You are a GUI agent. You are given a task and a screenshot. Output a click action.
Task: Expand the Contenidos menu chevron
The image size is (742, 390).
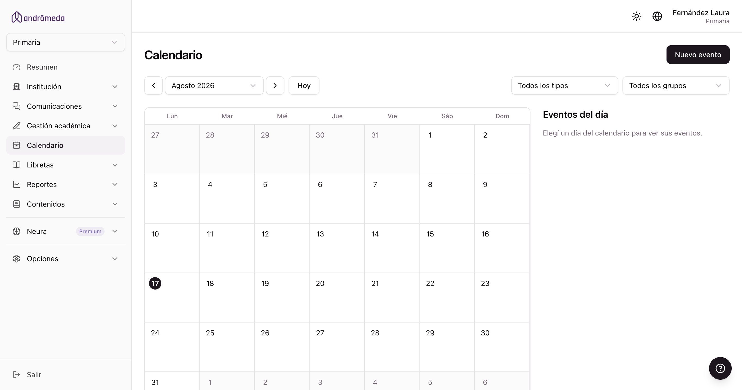coord(115,204)
